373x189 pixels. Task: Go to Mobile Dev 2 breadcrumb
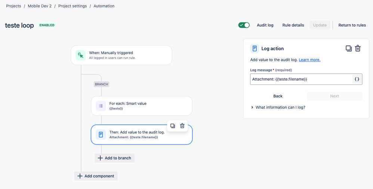click(40, 6)
